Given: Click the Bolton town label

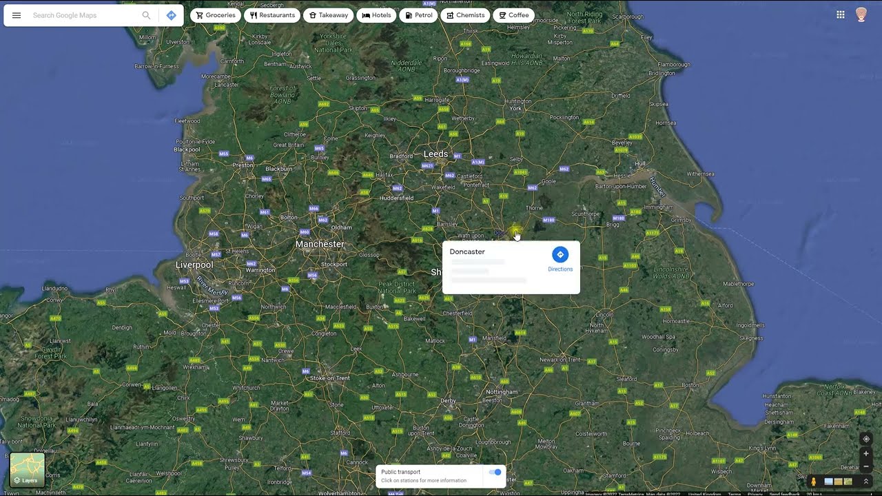Looking at the screenshot, I should 289,218.
